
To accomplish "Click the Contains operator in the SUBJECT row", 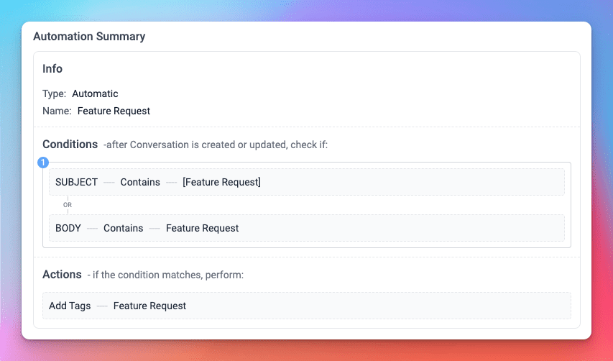I will (140, 182).
